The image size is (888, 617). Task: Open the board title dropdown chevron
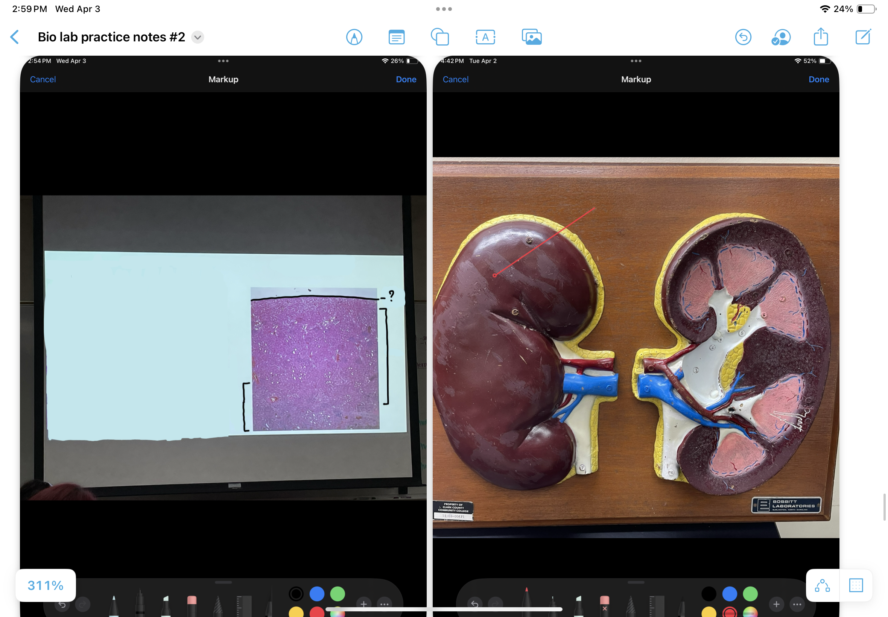198,37
